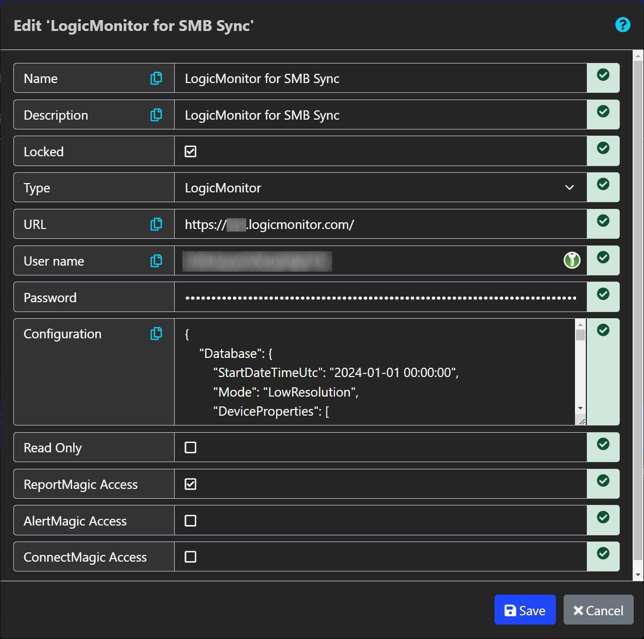
Task: Disable the ReportMagic Access checkbox
Action: pos(191,484)
